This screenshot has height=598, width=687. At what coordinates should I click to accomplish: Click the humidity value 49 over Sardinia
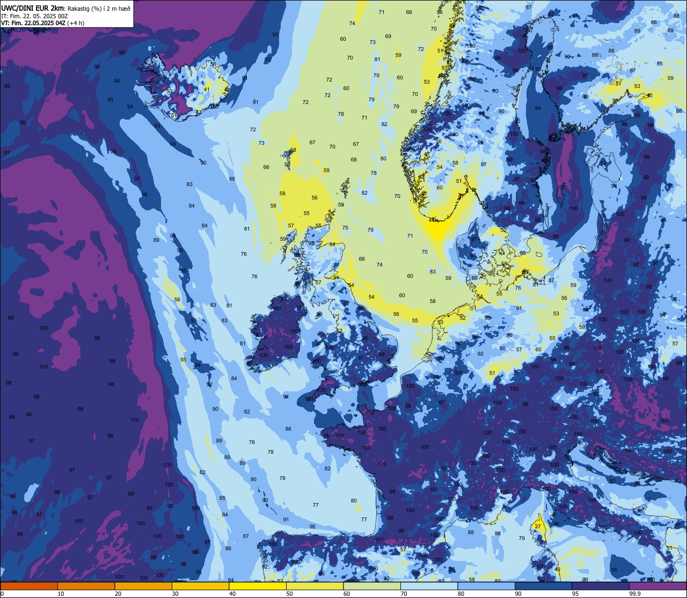tap(557, 570)
